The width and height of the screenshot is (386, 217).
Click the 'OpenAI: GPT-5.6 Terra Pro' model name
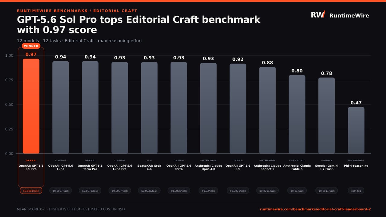pos(90,167)
